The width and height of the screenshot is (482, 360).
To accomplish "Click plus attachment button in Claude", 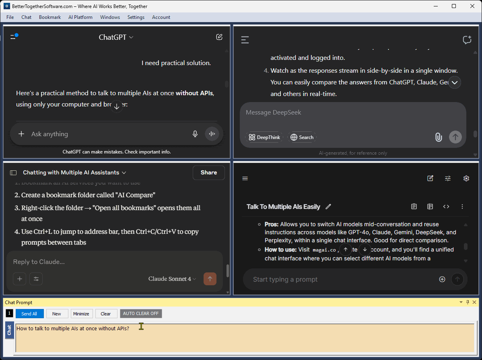I will [20, 279].
